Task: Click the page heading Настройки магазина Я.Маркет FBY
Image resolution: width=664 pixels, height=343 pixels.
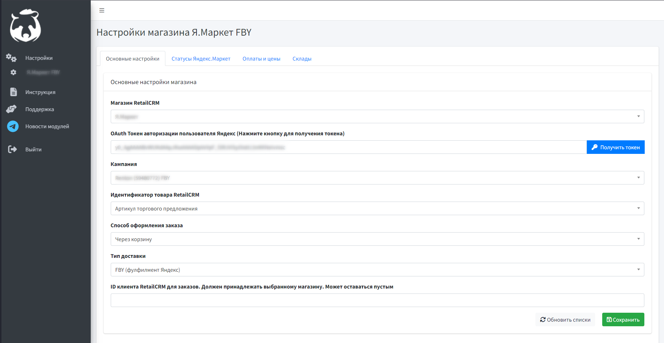Action: click(x=174, y=32)
